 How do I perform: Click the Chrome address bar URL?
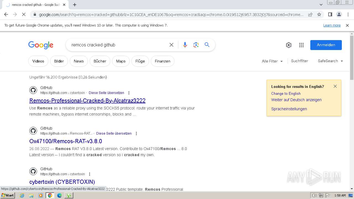(x=171, y=14)
